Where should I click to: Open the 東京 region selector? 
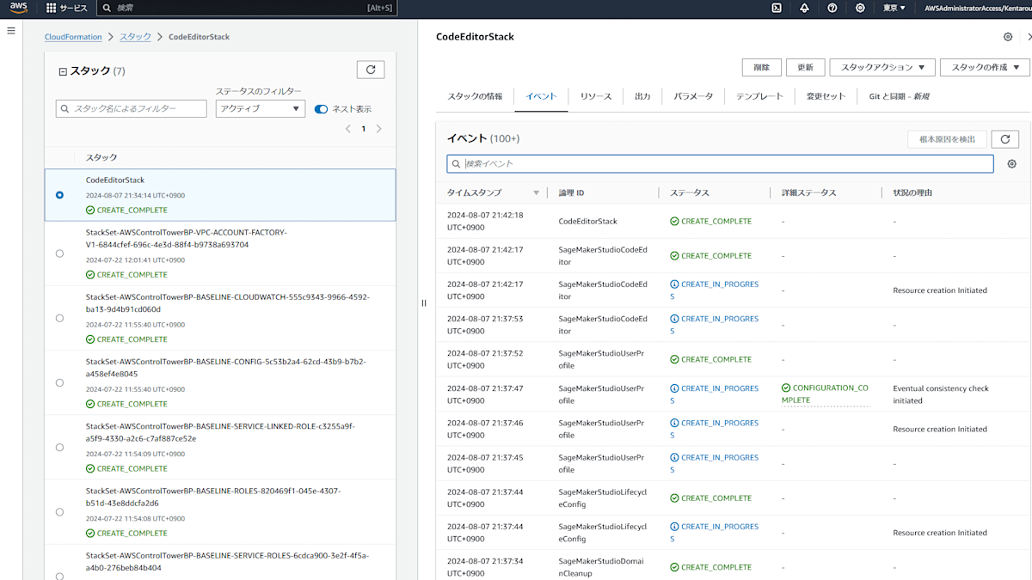click(x=894, y=8)
